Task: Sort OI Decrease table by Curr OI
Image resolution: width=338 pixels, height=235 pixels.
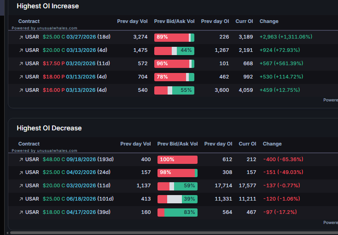Action: (x=247, y=144)
